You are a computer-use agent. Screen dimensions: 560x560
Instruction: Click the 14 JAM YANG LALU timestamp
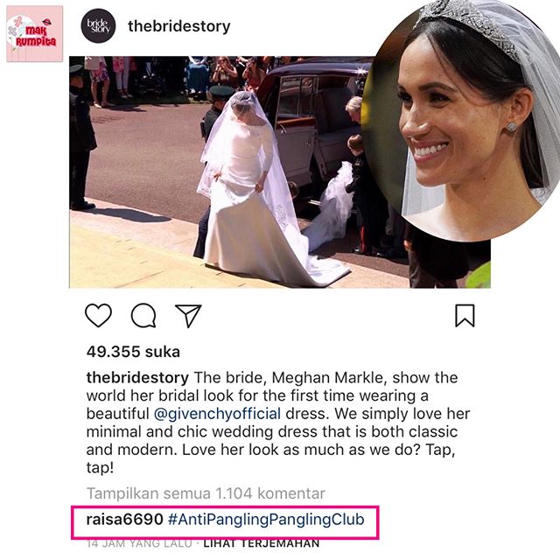139,543
